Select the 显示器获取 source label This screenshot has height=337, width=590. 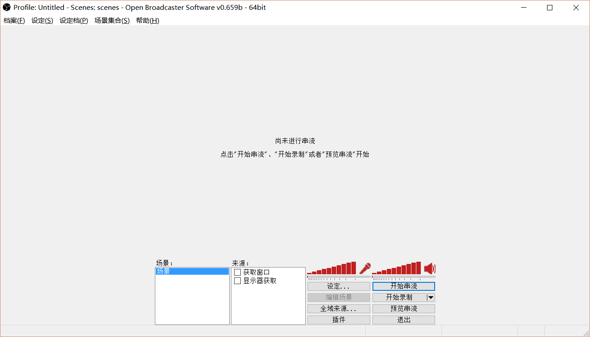pyautogui.click(x=260, y=281)
